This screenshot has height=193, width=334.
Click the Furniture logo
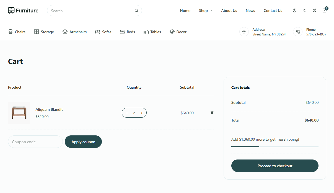point(23,11)
